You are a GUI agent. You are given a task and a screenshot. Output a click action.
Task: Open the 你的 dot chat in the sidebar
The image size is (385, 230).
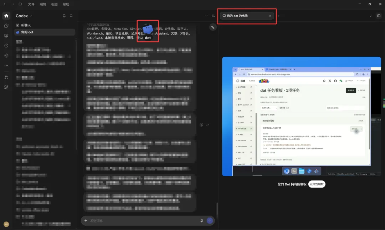click(45, 32)
